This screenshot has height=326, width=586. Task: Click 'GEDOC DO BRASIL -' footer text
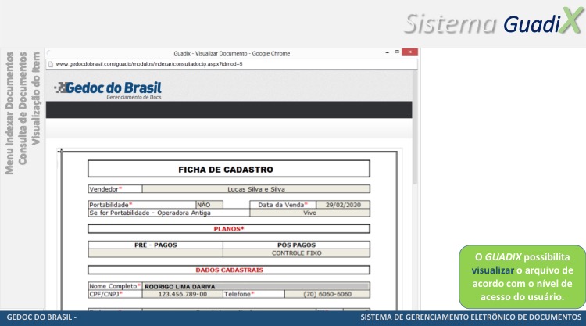pos(41,317)
